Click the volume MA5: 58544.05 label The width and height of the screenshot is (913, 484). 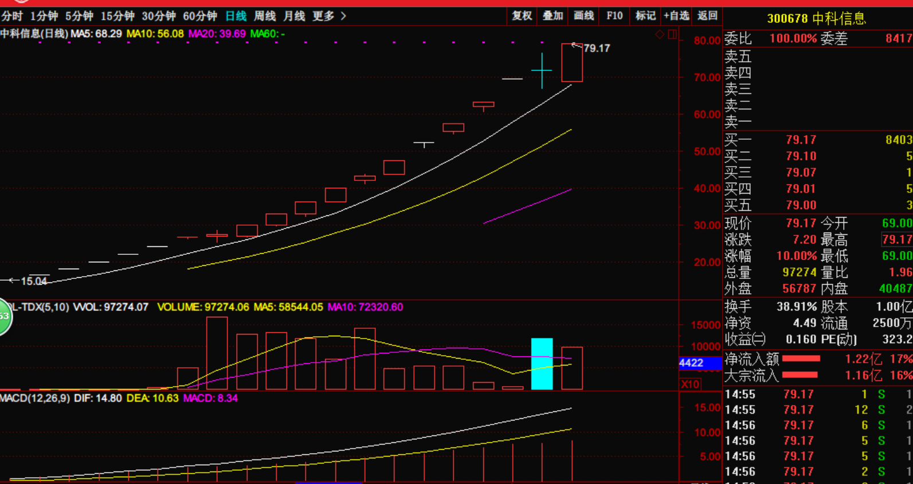point(288,307)
